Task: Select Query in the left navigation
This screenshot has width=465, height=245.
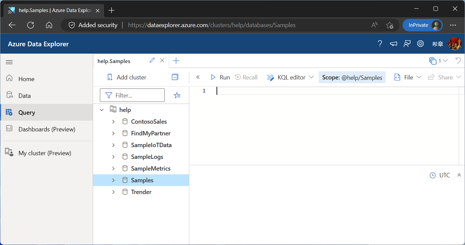Action: pos(46,112)
